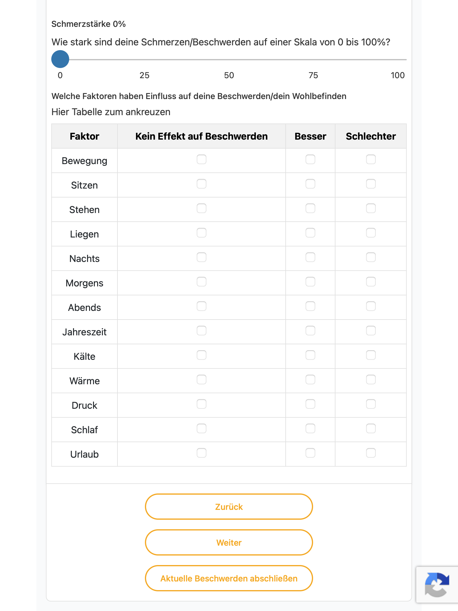Mark Urlaub as Besser
This screenshot has width=458, height=611.
310,453
